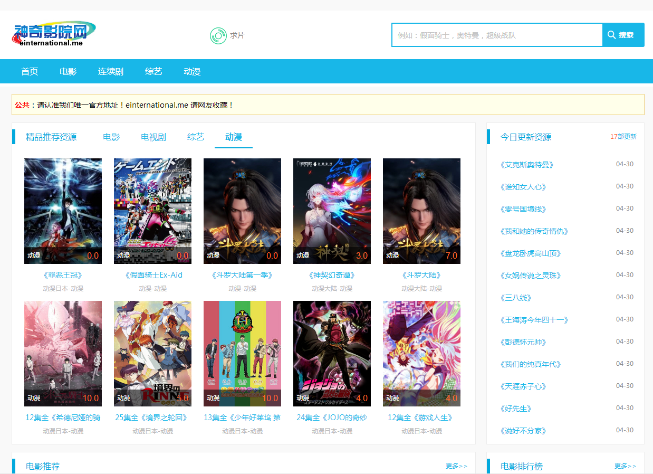653x474 pixels.
Task: Switch to 电影 tab in 精品推荐资源
Action: click(111, 137)
